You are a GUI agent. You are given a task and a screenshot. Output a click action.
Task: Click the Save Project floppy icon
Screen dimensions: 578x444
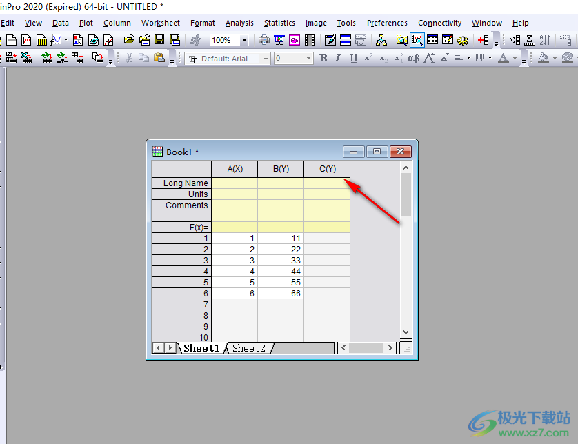159,40
